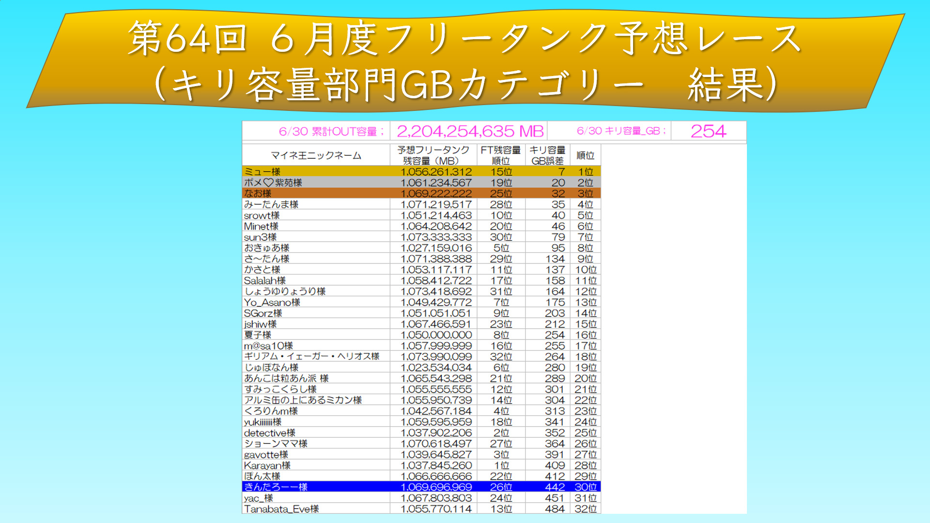
Task: Click the gold title banner
Action: [x=465, y=61]
